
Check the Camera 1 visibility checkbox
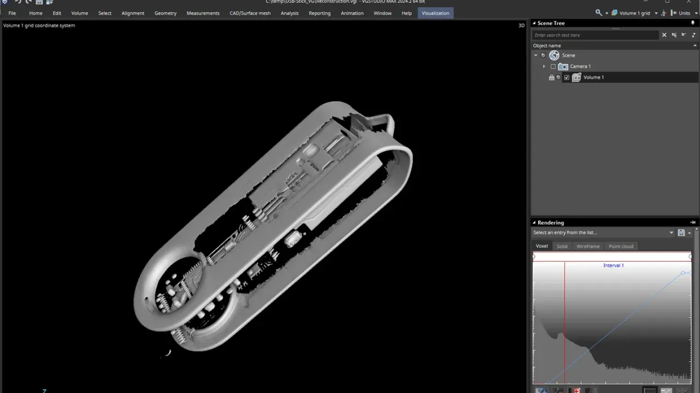(x=553, y=66)
